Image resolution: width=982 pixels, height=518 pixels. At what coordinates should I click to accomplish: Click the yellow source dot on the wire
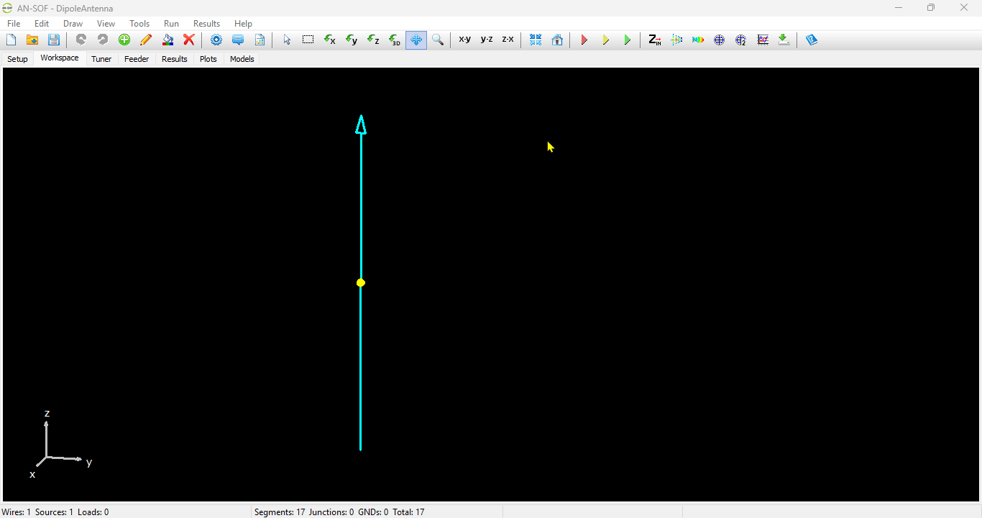click(x=361, y=283)
